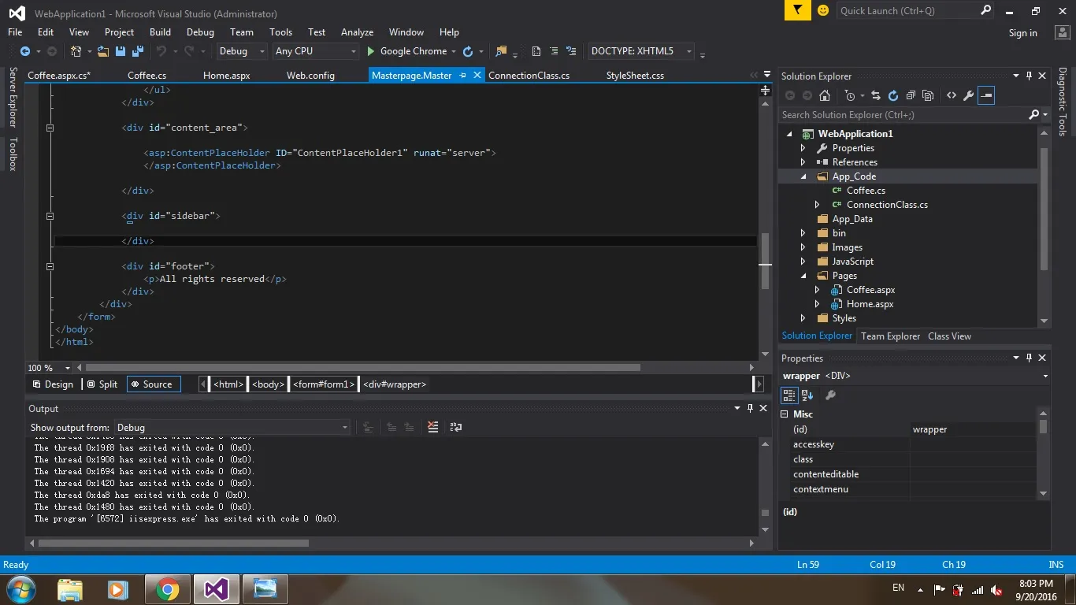Refresh the Solution Explorer tree
Image resolution: width=1076 pixels, height=605 pixels.
893,95
